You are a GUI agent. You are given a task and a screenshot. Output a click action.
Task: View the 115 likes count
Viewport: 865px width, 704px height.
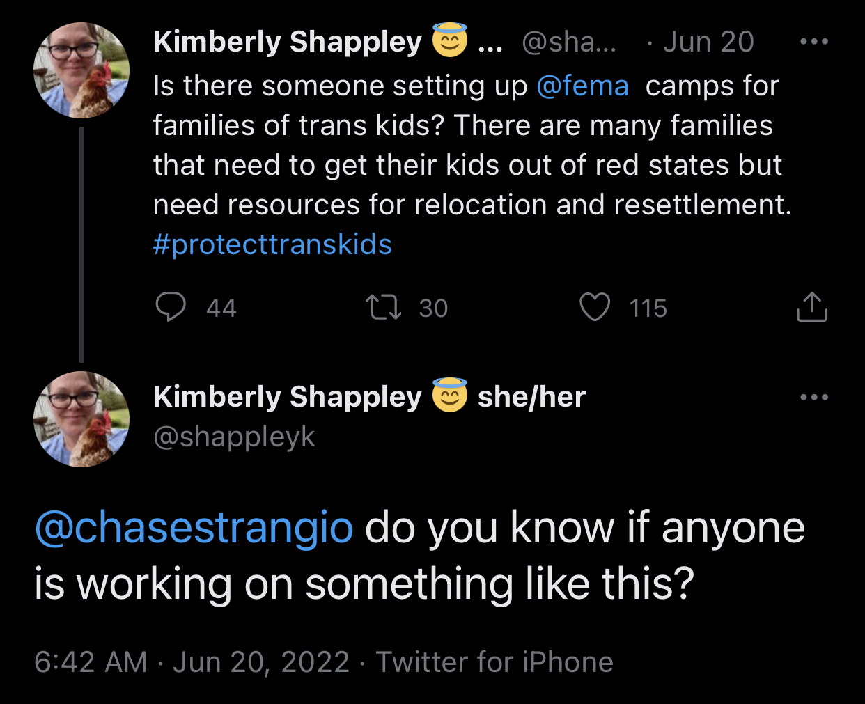[648, 308]
